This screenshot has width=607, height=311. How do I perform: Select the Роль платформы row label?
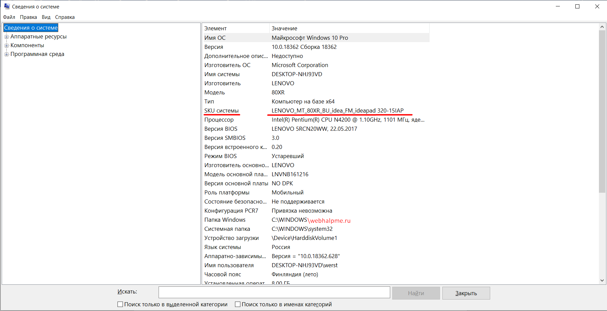(227, 192)
